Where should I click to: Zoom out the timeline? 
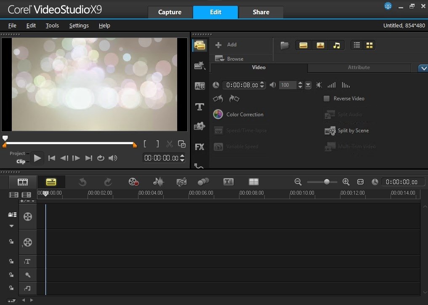coord(298,182)
